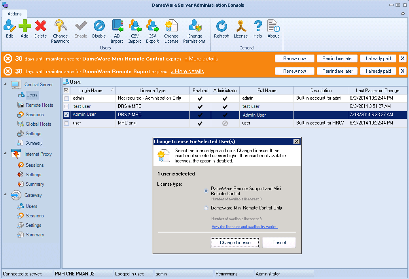
Task: Open About information
Action: coord(273,29)
